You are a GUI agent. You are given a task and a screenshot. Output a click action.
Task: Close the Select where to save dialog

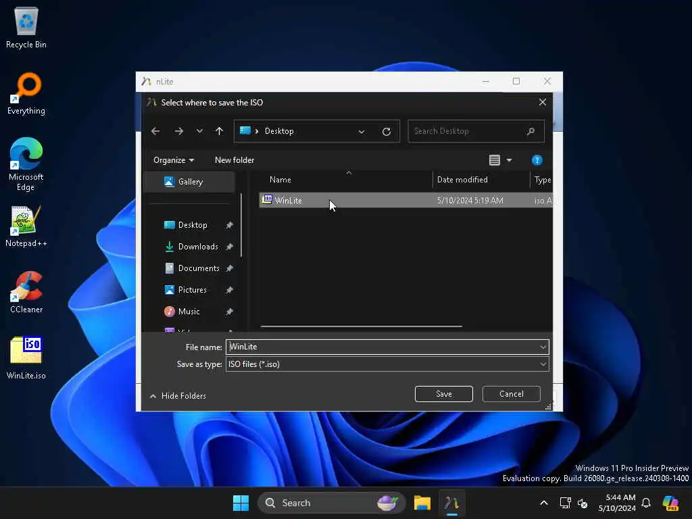tap(543, 103)
